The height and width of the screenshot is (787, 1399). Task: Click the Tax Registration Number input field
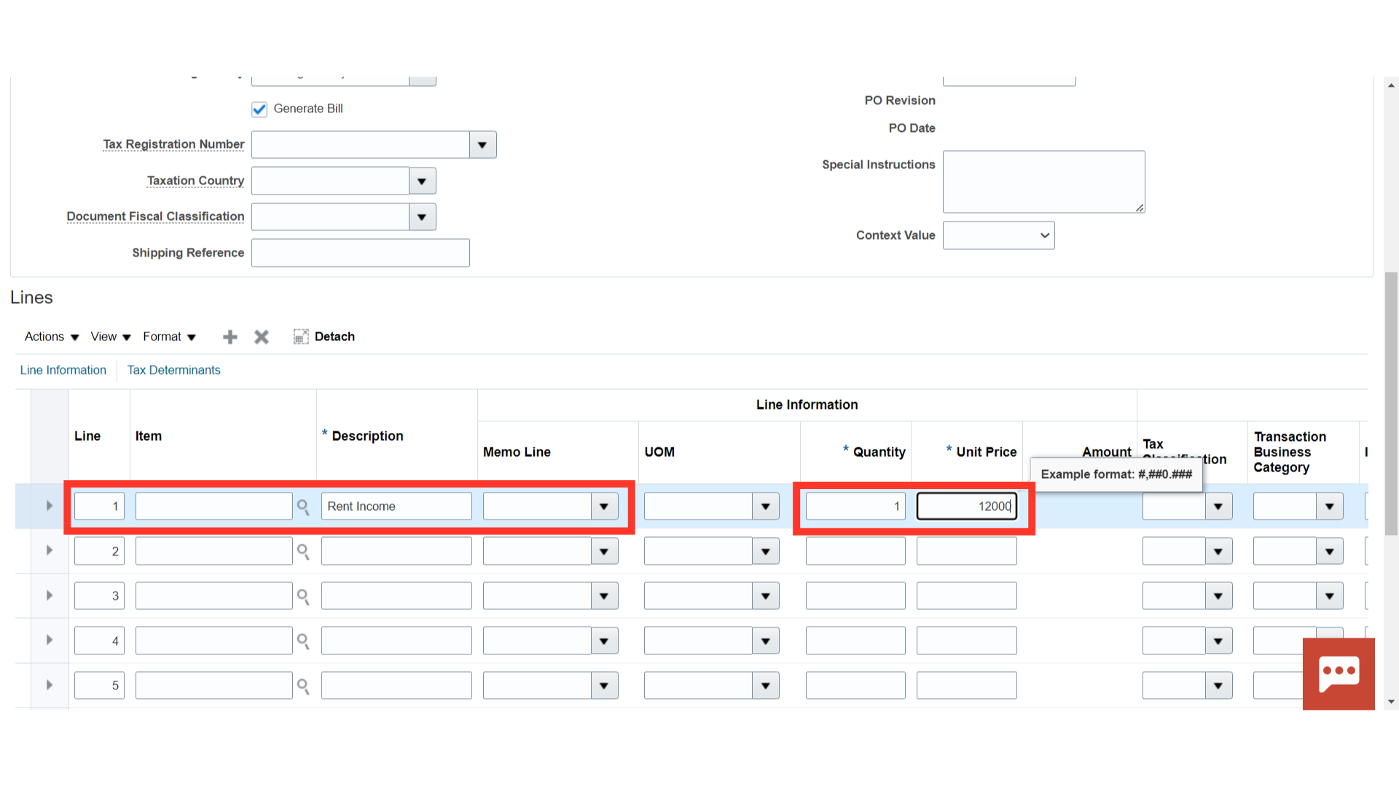coord(361,145)
